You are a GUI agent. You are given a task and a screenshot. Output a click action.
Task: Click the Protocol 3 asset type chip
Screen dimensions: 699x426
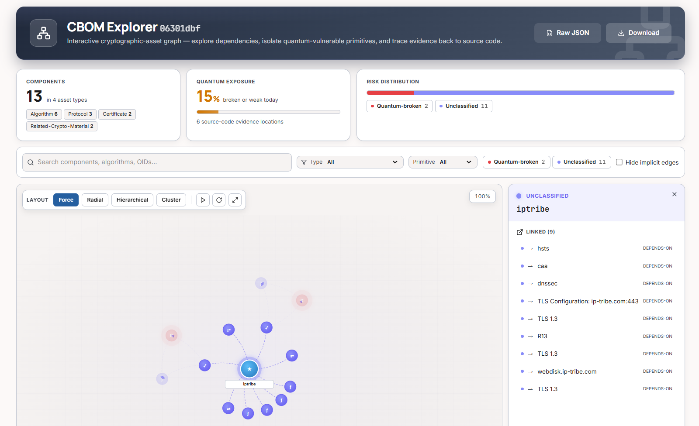point(80,114)
